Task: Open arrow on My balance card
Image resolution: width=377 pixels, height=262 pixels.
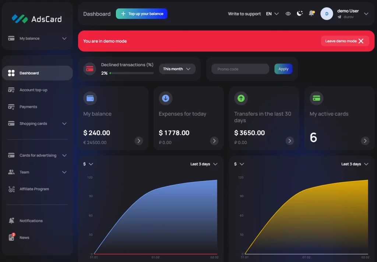Action: 138,141
